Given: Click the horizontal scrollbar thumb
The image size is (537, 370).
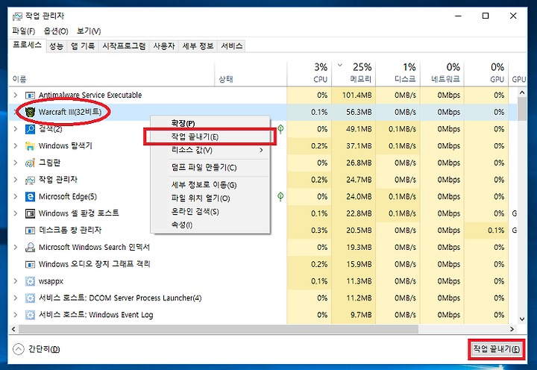Looking at the screenshot, I should click(219, 329).
